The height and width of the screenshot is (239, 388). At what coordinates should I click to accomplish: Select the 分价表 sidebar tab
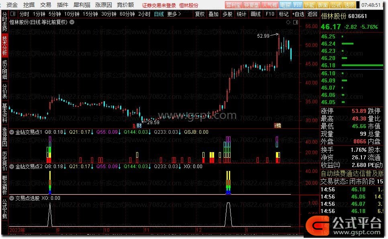(5, 91)
